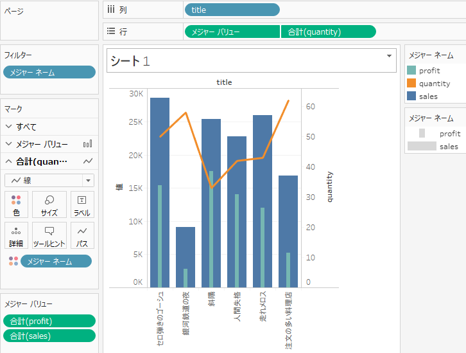Screen dimensions: 466x353
Task: Click the rows shelf 行 icon
Action: [111, 32]
